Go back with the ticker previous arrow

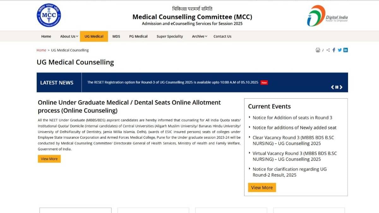[x=332, y=87]
